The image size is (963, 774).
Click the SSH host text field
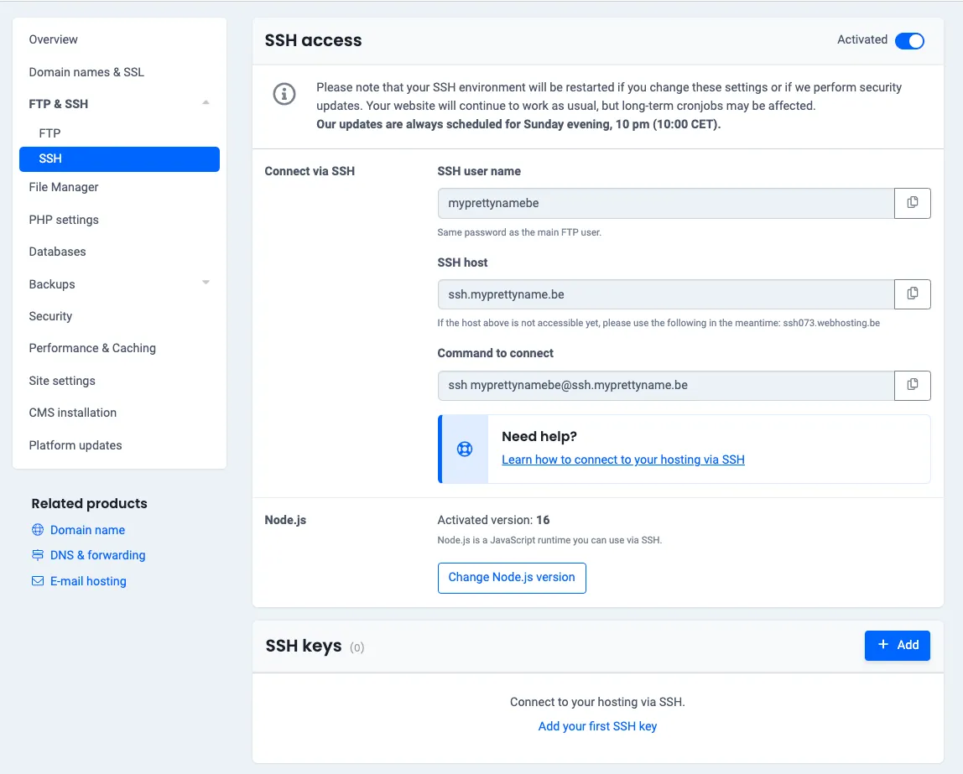pyautogui.click(x=665, y=294)
